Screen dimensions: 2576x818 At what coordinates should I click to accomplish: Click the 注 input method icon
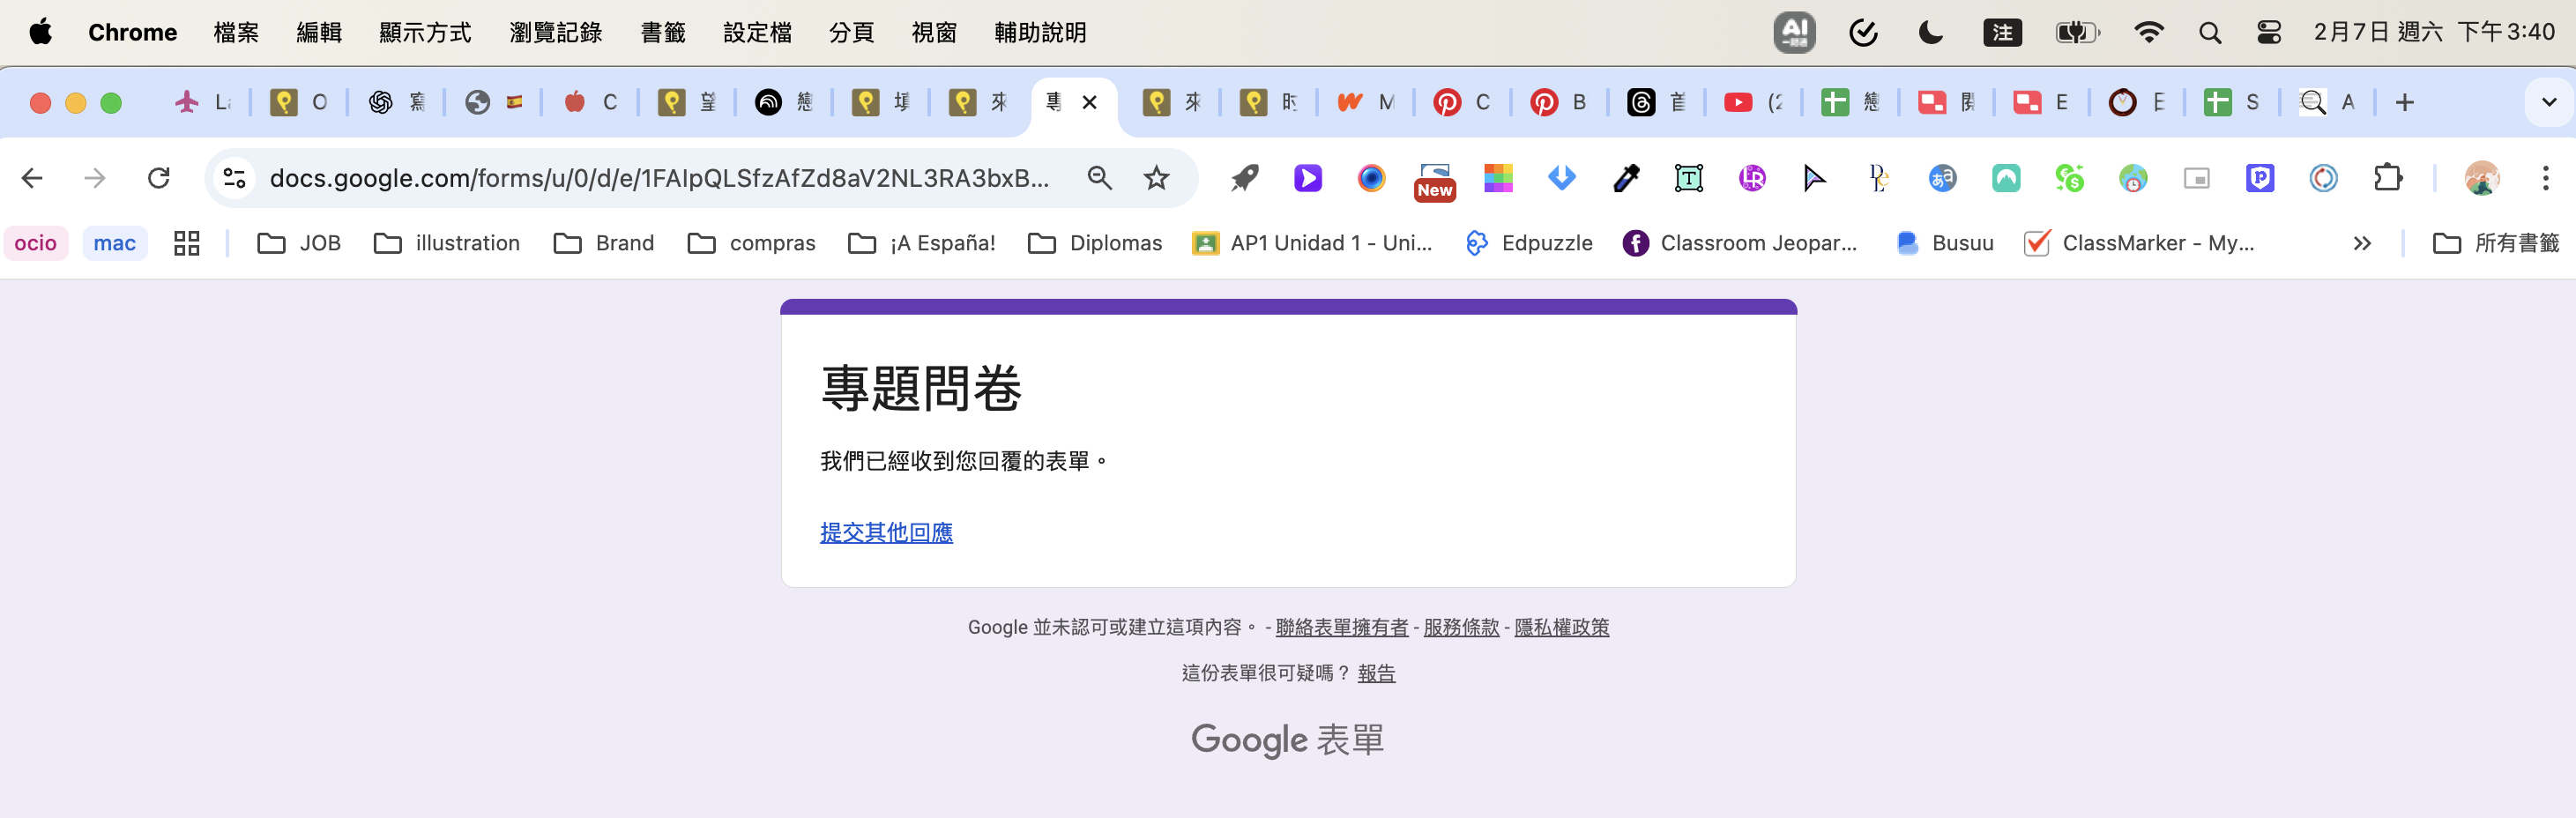(2002, 33)
